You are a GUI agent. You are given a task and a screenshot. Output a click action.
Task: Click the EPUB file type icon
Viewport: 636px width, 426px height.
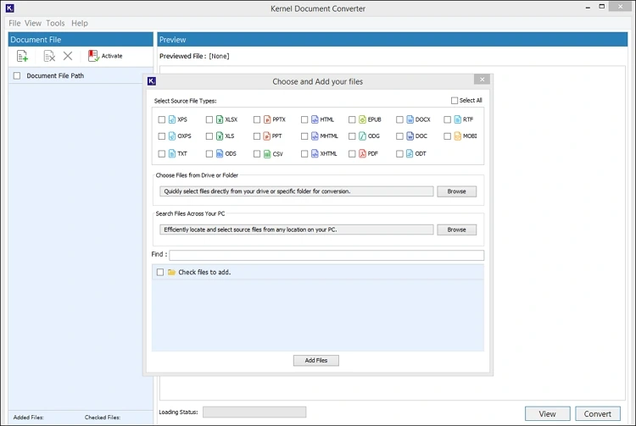[x=362, y=119]
